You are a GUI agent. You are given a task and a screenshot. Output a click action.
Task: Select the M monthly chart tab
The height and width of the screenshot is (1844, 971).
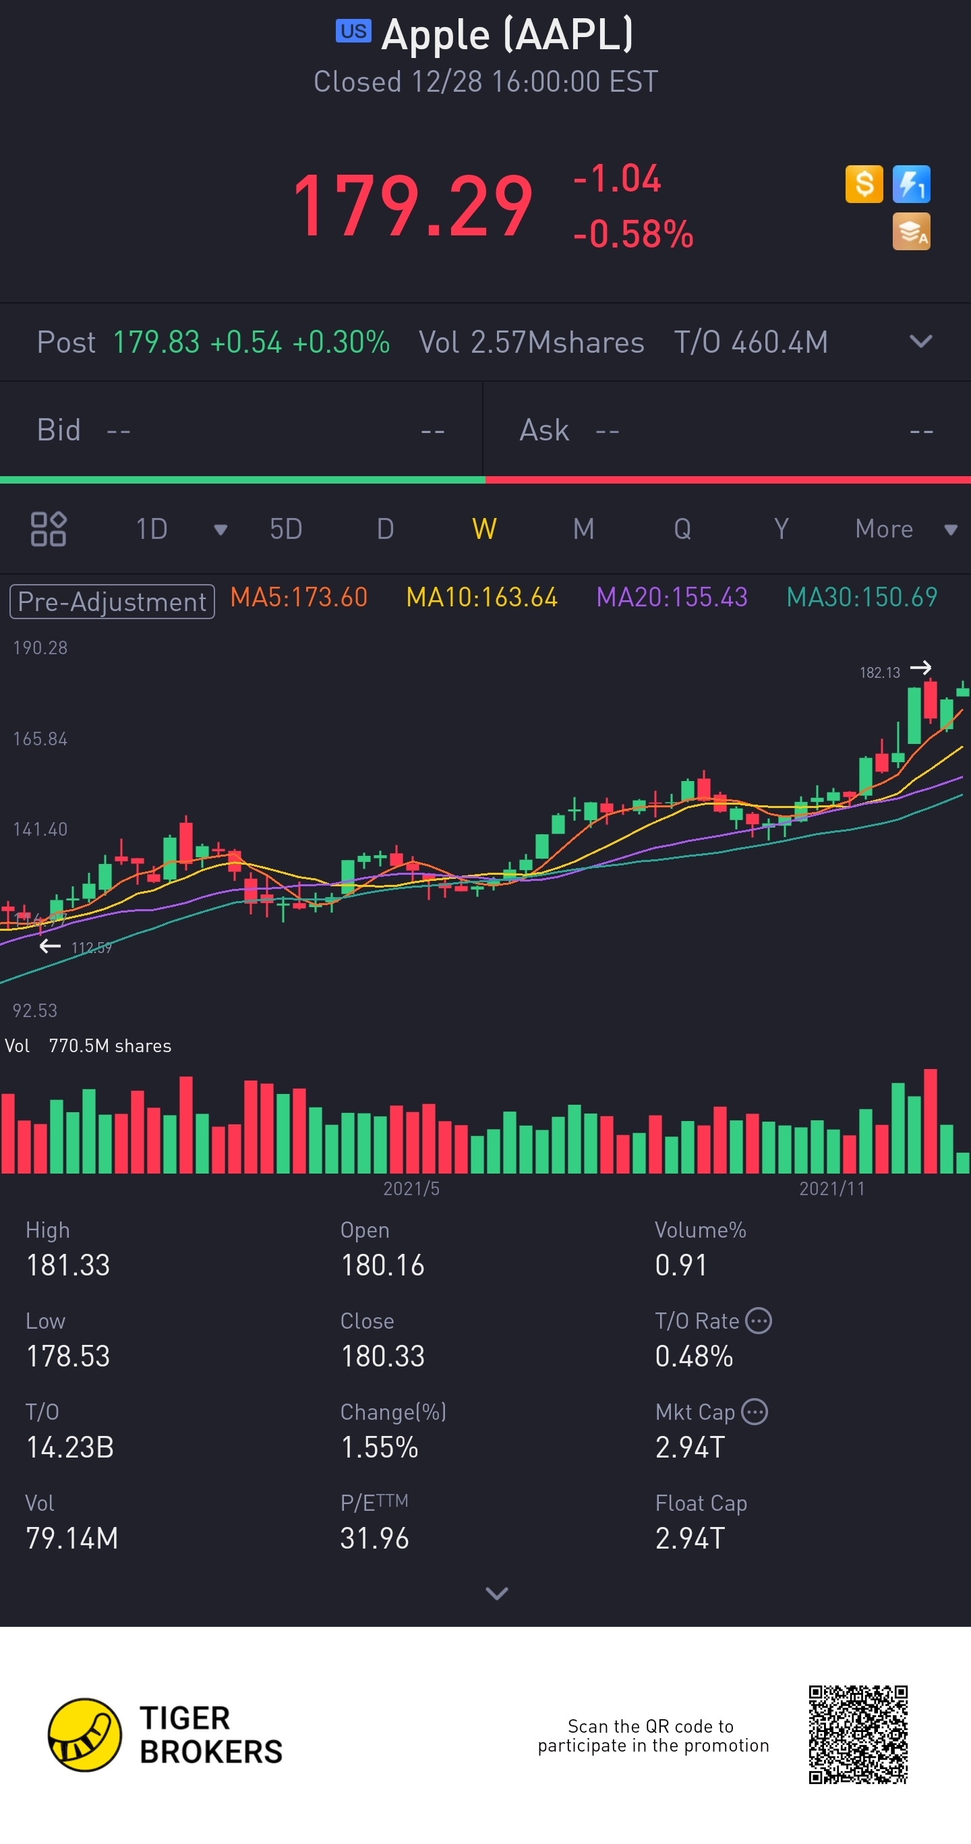pyautogui.click(x=583, y=529)
